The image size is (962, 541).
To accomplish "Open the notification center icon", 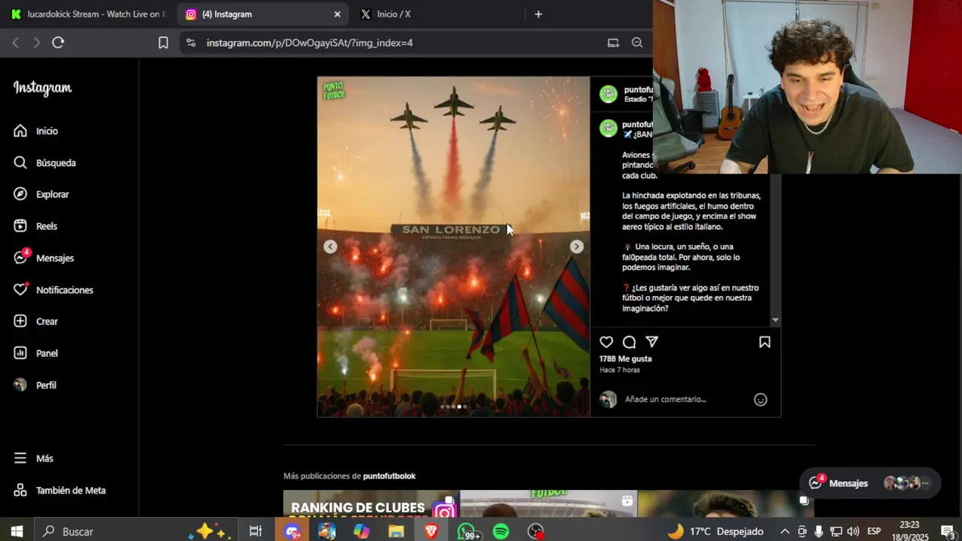I will [948, 531].
